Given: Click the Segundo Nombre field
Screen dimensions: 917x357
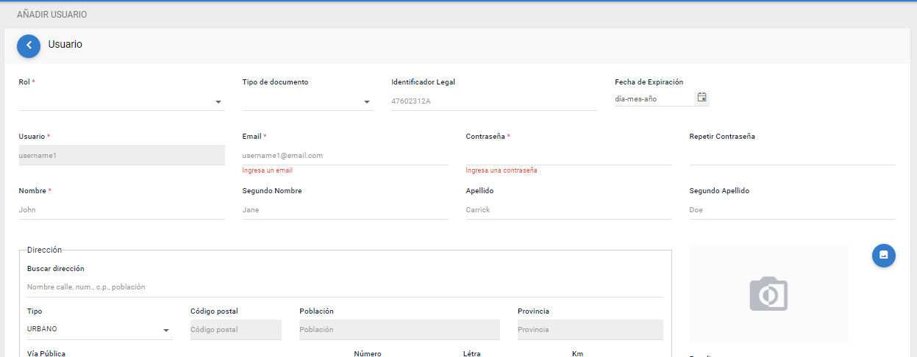Looking at the screenshot, I should 345,210.
